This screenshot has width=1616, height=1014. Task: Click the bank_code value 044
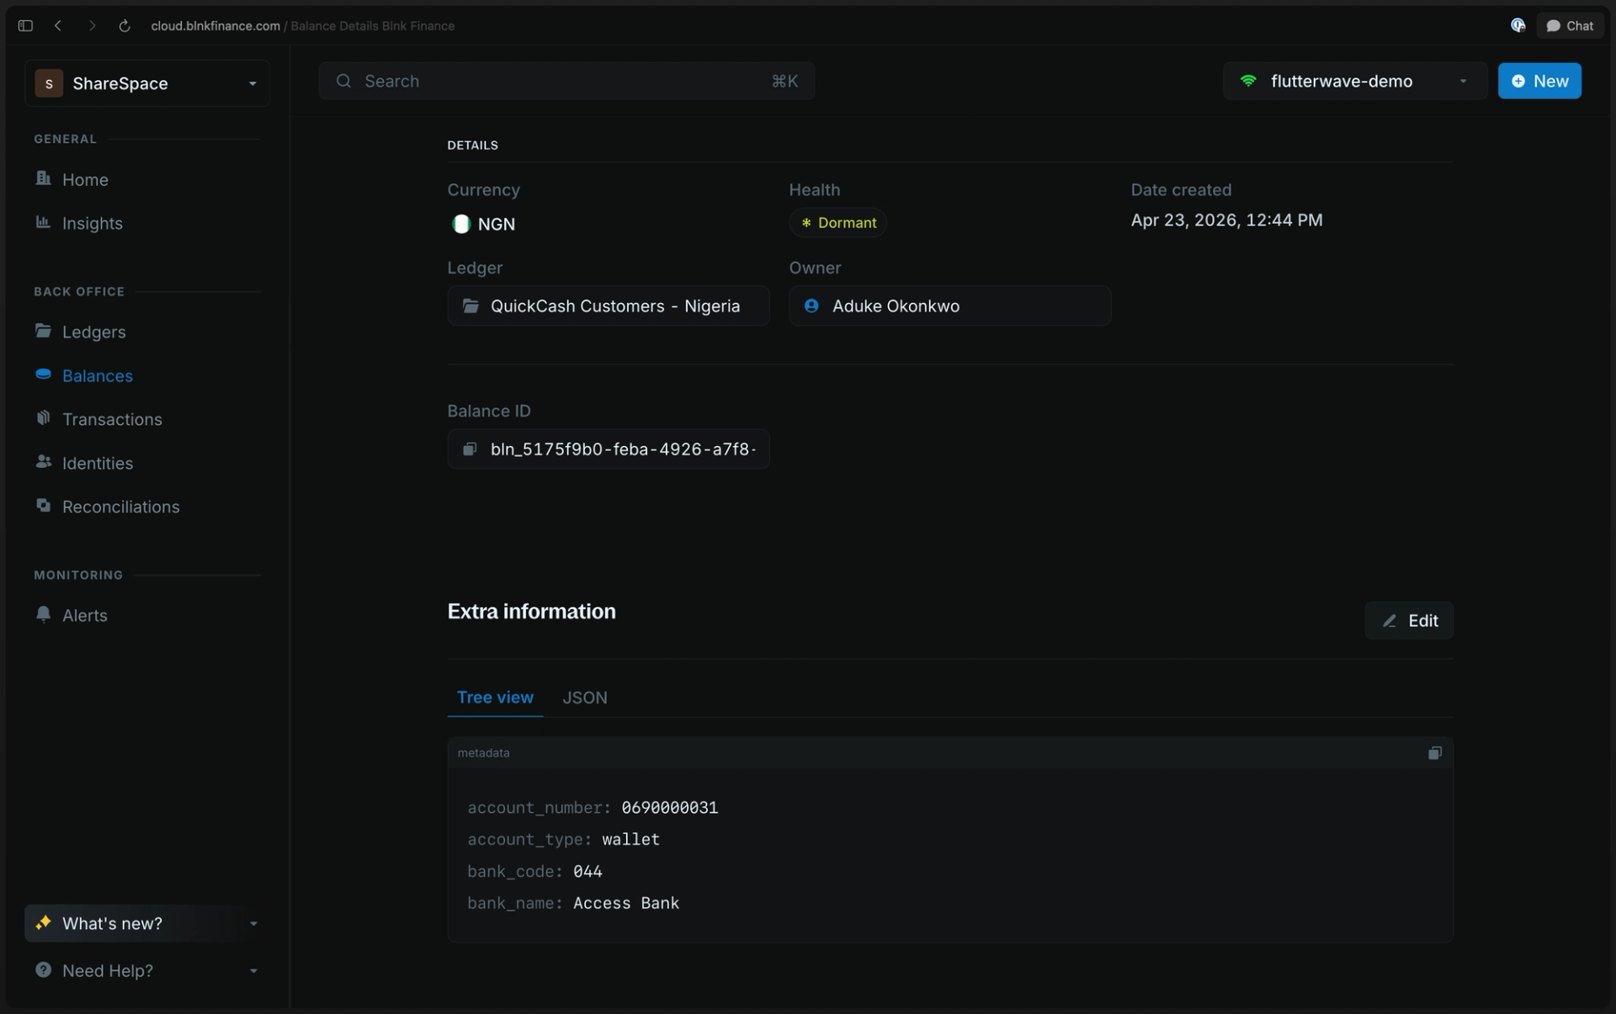tap(587, 872)
